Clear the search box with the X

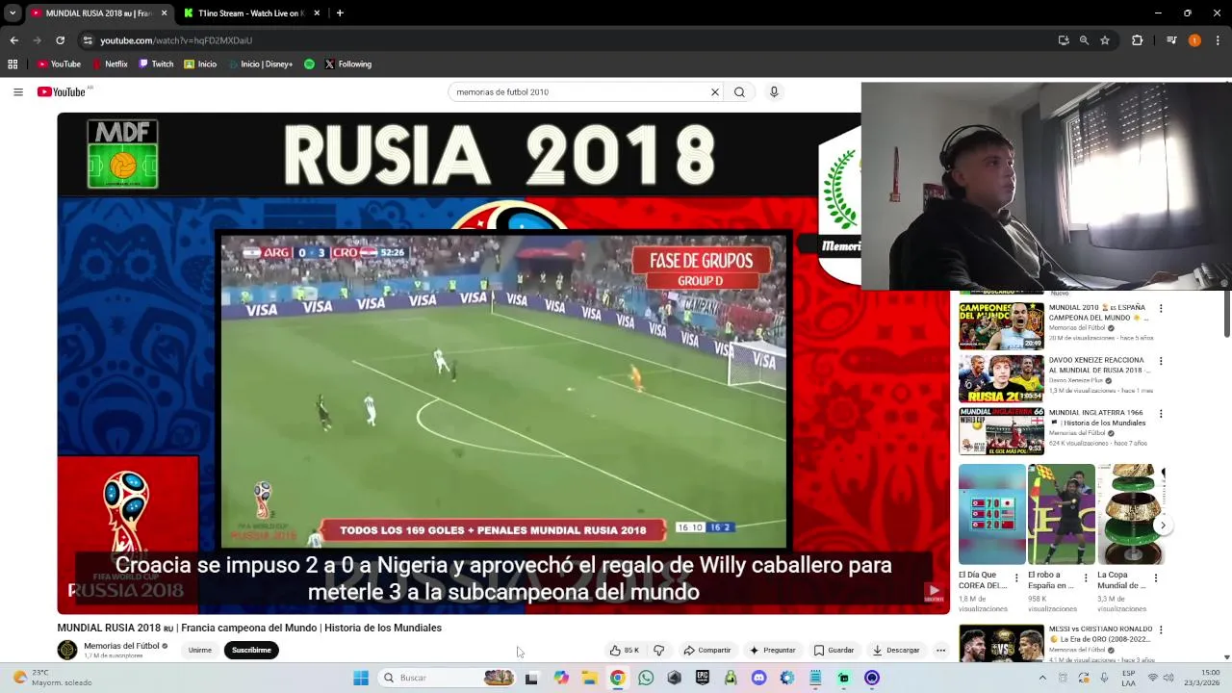[x=715, y=92]
